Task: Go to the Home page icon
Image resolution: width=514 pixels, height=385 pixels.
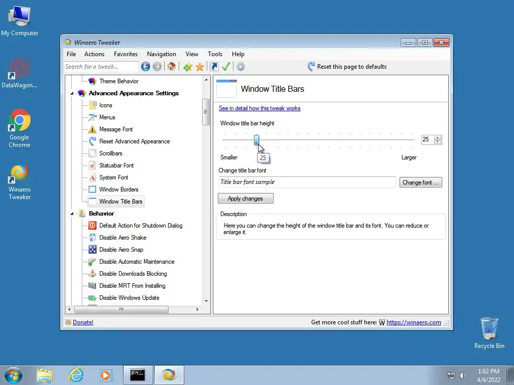Action: tap(171, 67)
